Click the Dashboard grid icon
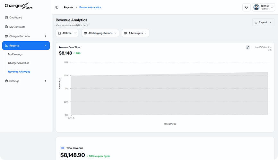278x160 pixels. tap(6, 17)
